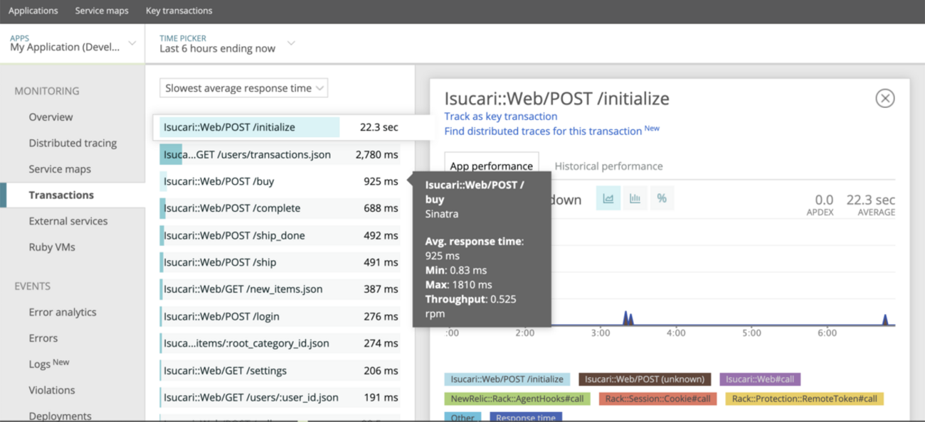Select the Isucari::Web/POST /ship_done transaction row
Screen dimensions: 925x422
[x=280, y=235]
